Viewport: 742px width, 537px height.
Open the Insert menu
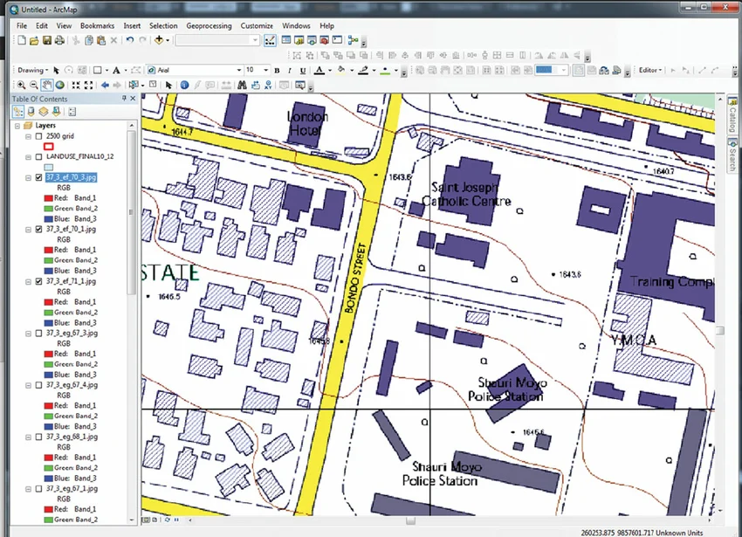(x=132, y=25)
